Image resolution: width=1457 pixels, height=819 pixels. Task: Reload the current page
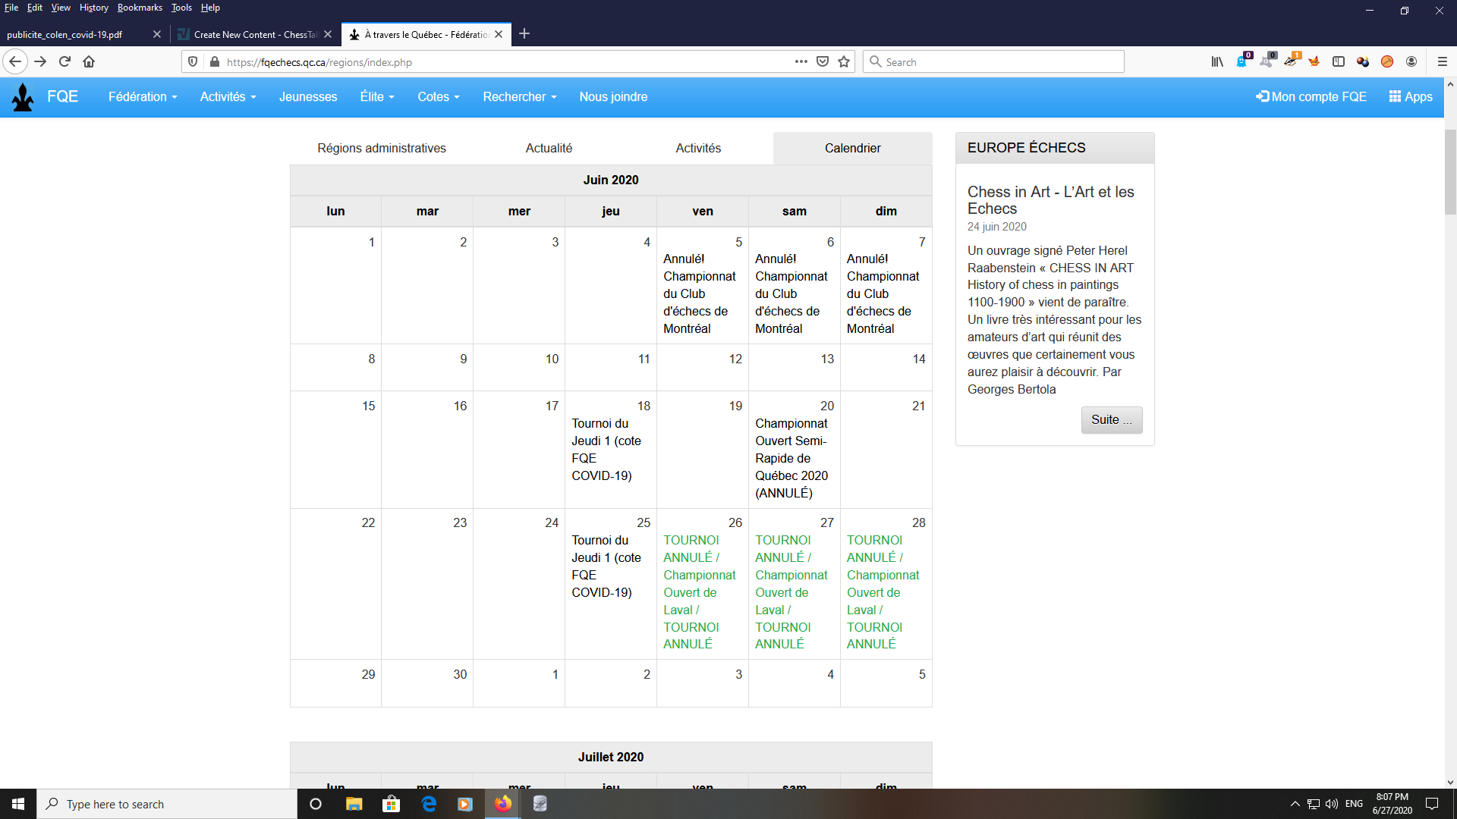[x=65, y=62]
